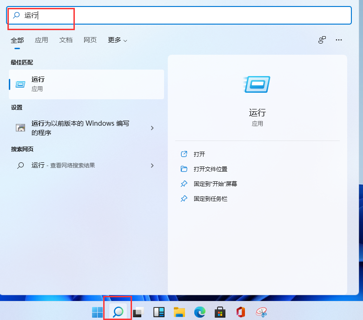Viewport: 363px width, 320px height.
Task: Click the folder icon beside 打开文件位置
Action: [x=184, y=169]
